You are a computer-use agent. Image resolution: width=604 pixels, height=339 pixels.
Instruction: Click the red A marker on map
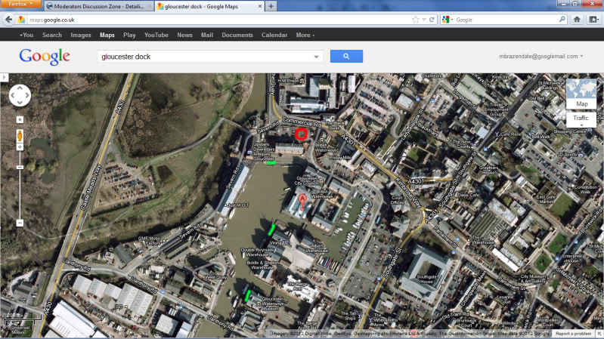pos(303,199)
